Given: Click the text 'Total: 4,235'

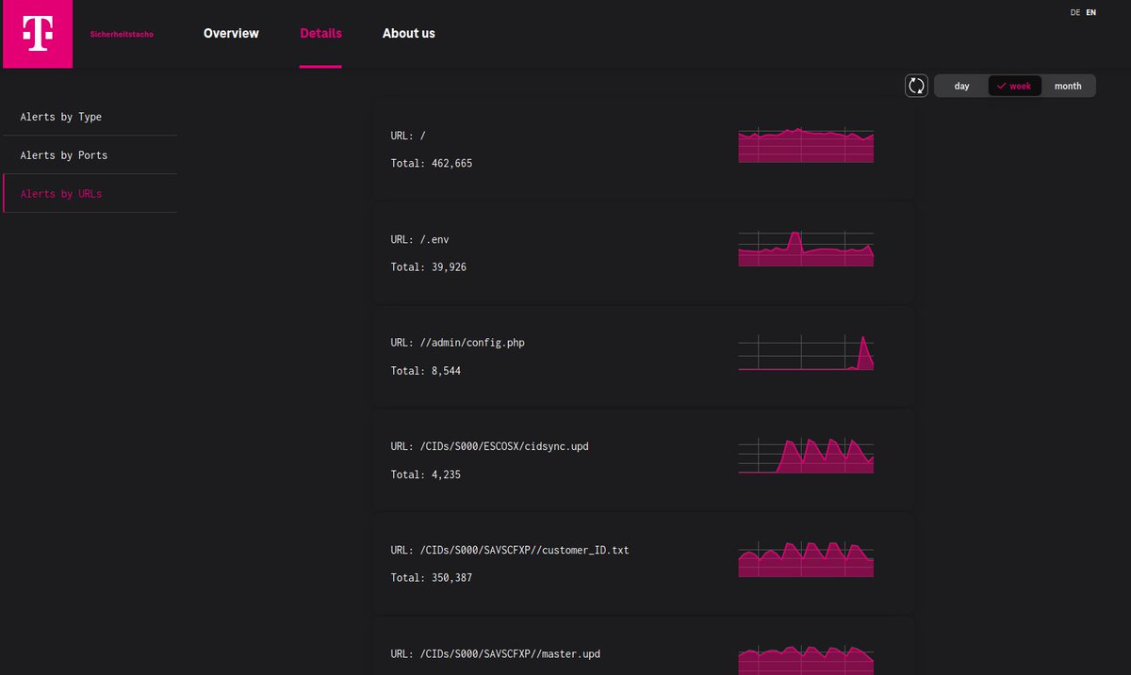Looking at the screenshot, I should click(x=426, y=474).
